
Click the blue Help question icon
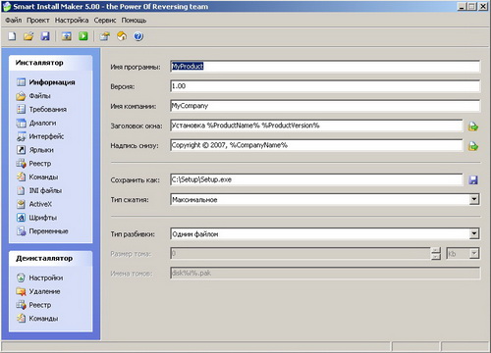tap(138, 36)
